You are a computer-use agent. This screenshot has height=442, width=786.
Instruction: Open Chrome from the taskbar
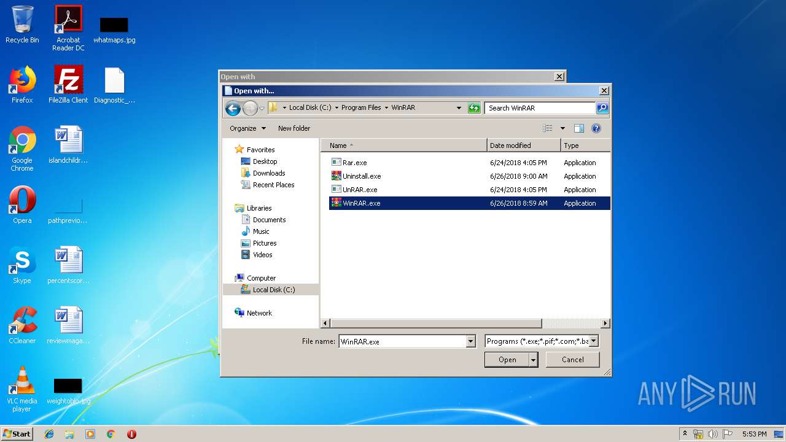(x=111, y=434)
